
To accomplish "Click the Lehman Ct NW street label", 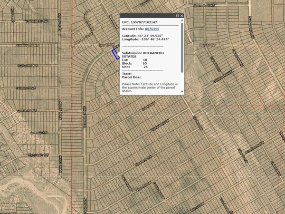I will tap(26, 88).
